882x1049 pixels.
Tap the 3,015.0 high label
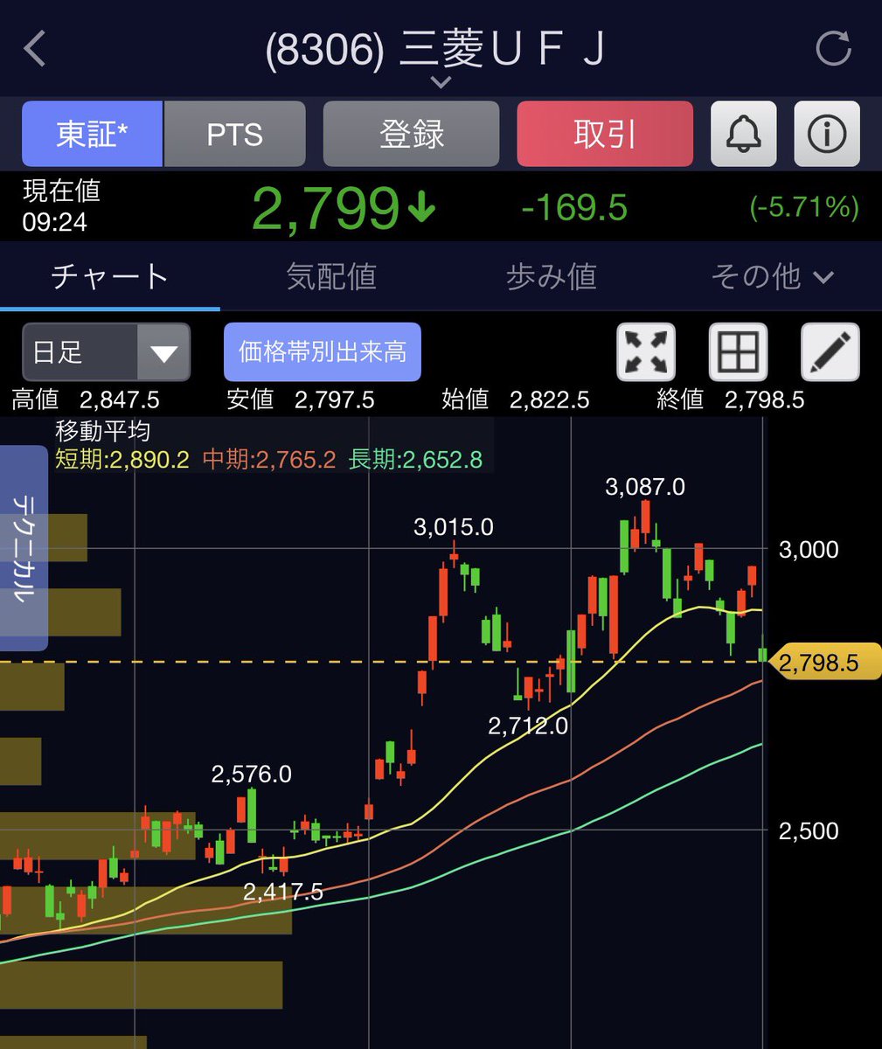(454, 527)
